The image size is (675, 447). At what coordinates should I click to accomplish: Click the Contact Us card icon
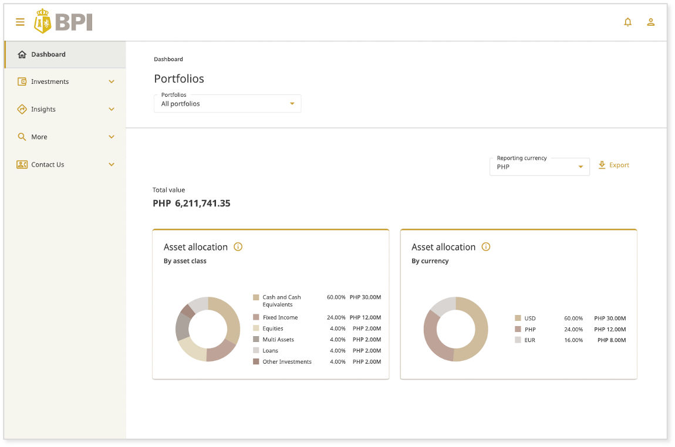pyautogui.click(x=22, y=164)
